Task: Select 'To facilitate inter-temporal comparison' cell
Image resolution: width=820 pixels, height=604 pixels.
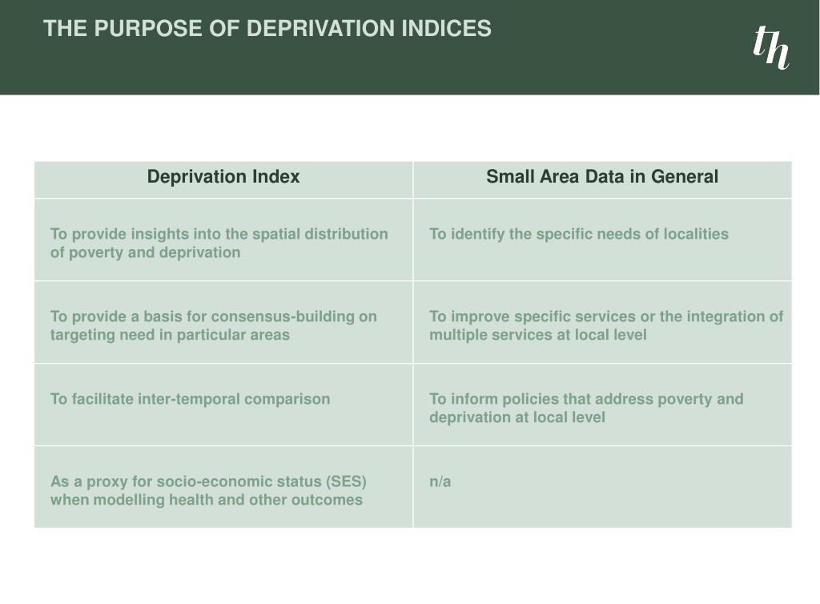Action: click(223, 405)
